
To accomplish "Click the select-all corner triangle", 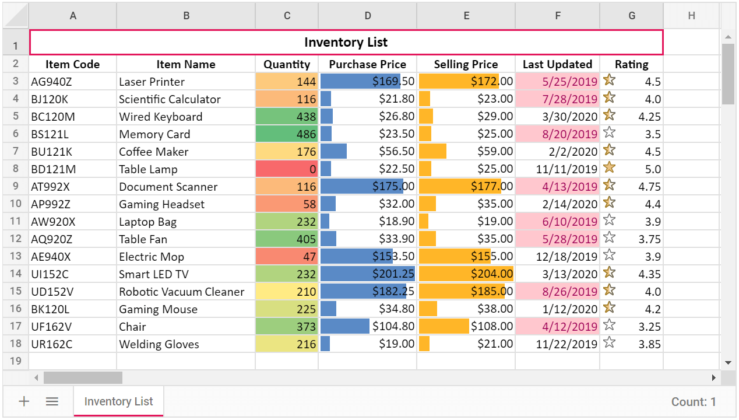I will 16,16.
